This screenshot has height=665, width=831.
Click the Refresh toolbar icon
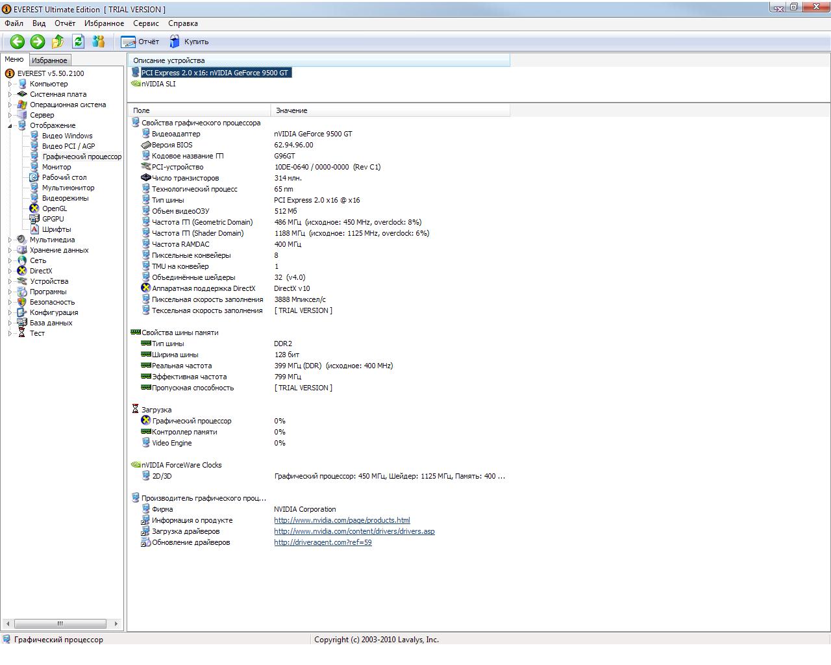coord(78,42)
